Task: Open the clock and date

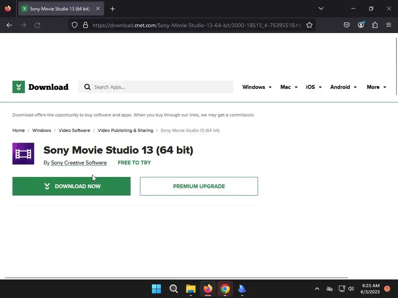Action: (x=370, y=289)
